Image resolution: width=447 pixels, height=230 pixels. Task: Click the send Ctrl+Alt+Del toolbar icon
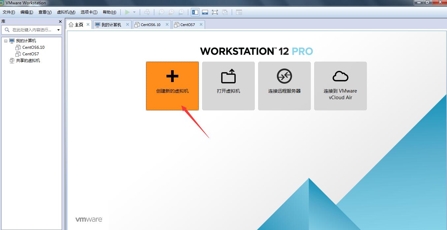[147, 12]
